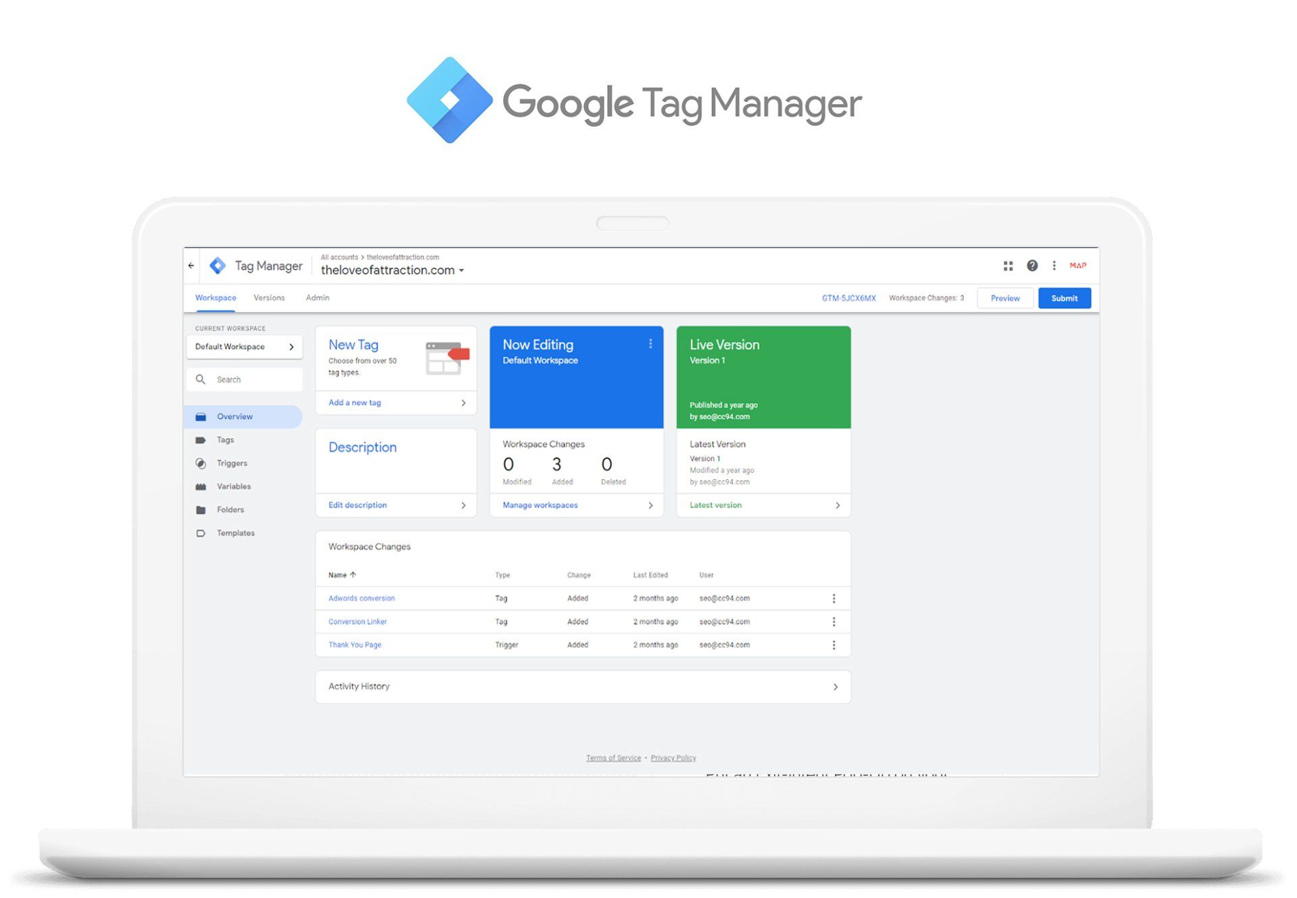Click the GTM-5JCX6MX container ID link
Image resolution: width=1297 pixels, height=898 pixels.
(848, 299)
